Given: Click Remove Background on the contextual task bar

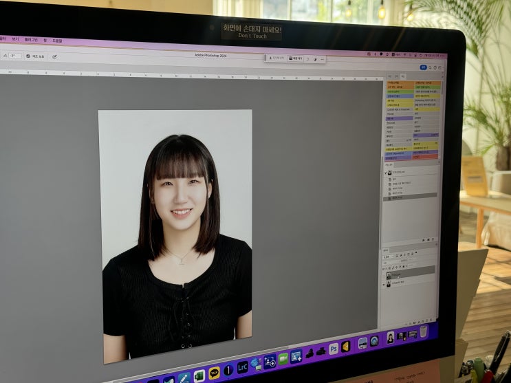Looking at the screenshot, I should pyautogui.click(x=296, y=58).
